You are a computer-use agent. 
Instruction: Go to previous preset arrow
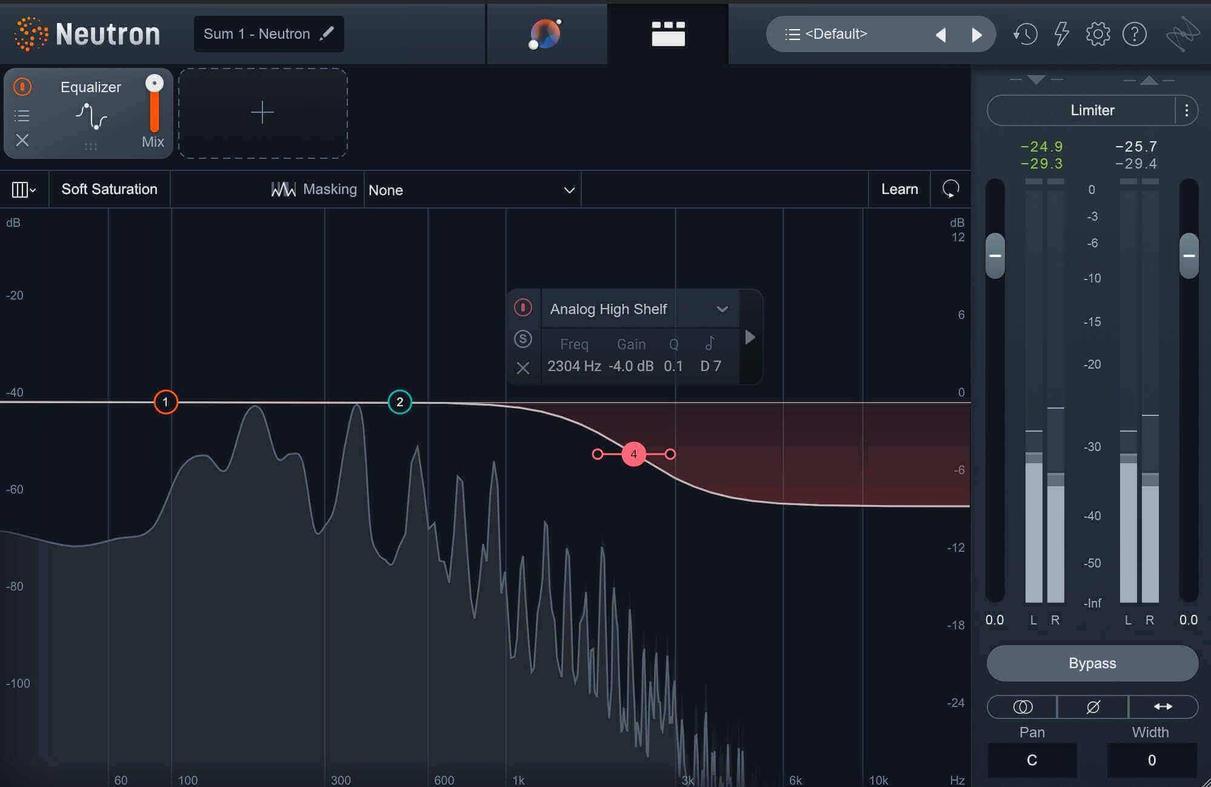941,35
